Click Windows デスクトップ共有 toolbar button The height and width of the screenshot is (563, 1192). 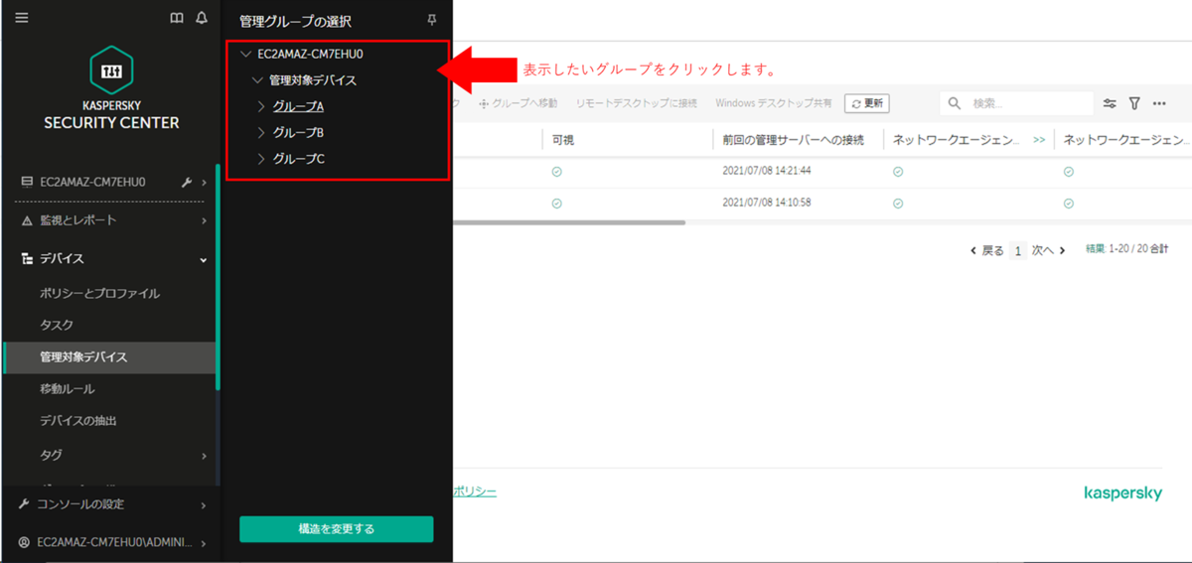tap(774, 103)
